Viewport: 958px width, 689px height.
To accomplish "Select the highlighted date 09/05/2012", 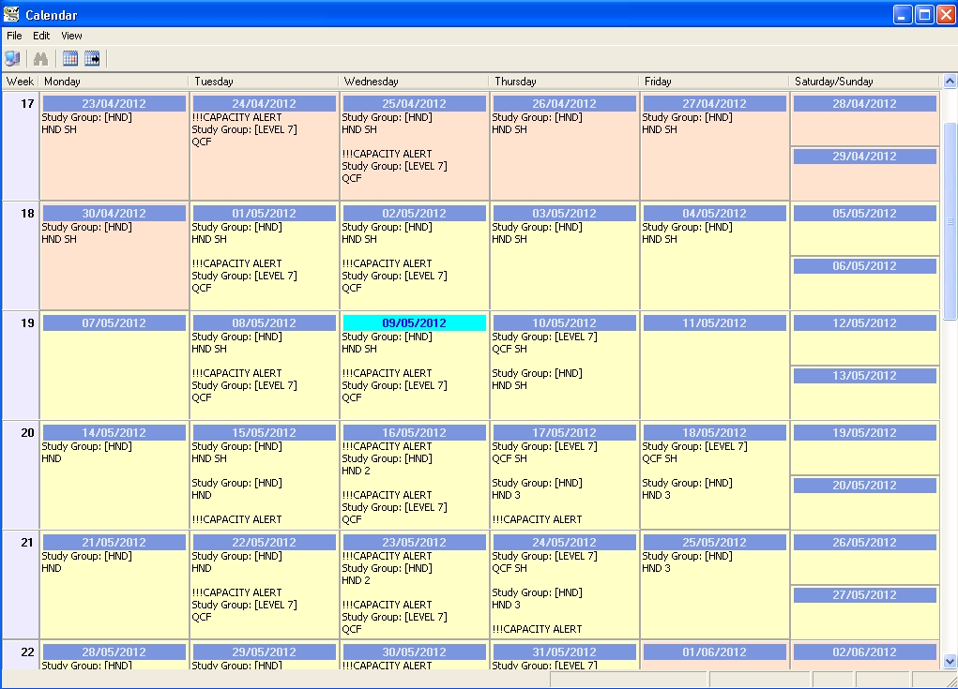I will 414,322.
